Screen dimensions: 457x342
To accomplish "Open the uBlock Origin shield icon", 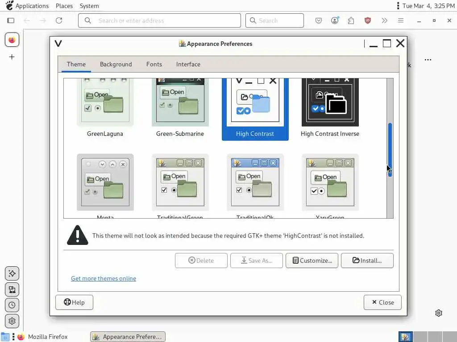I will click(x=368, y=20).
